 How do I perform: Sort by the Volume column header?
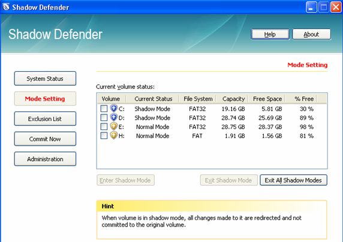click(112, 99)
